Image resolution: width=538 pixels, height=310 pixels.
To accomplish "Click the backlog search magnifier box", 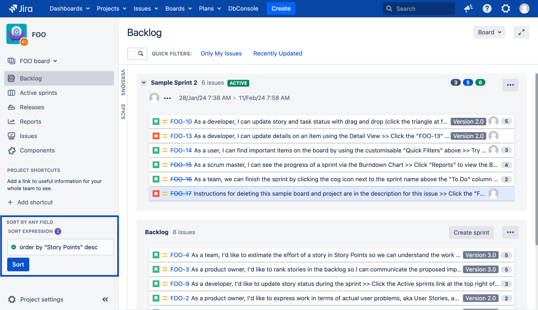I will [x=137, y=54].
